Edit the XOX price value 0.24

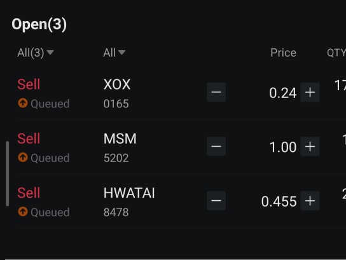pos(282,93)
